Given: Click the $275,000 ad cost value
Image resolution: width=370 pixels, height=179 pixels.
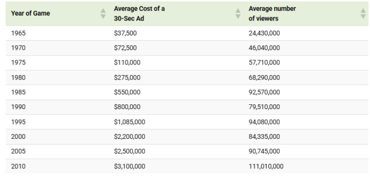Looking at the screenshot, I should tap(127, 78).
